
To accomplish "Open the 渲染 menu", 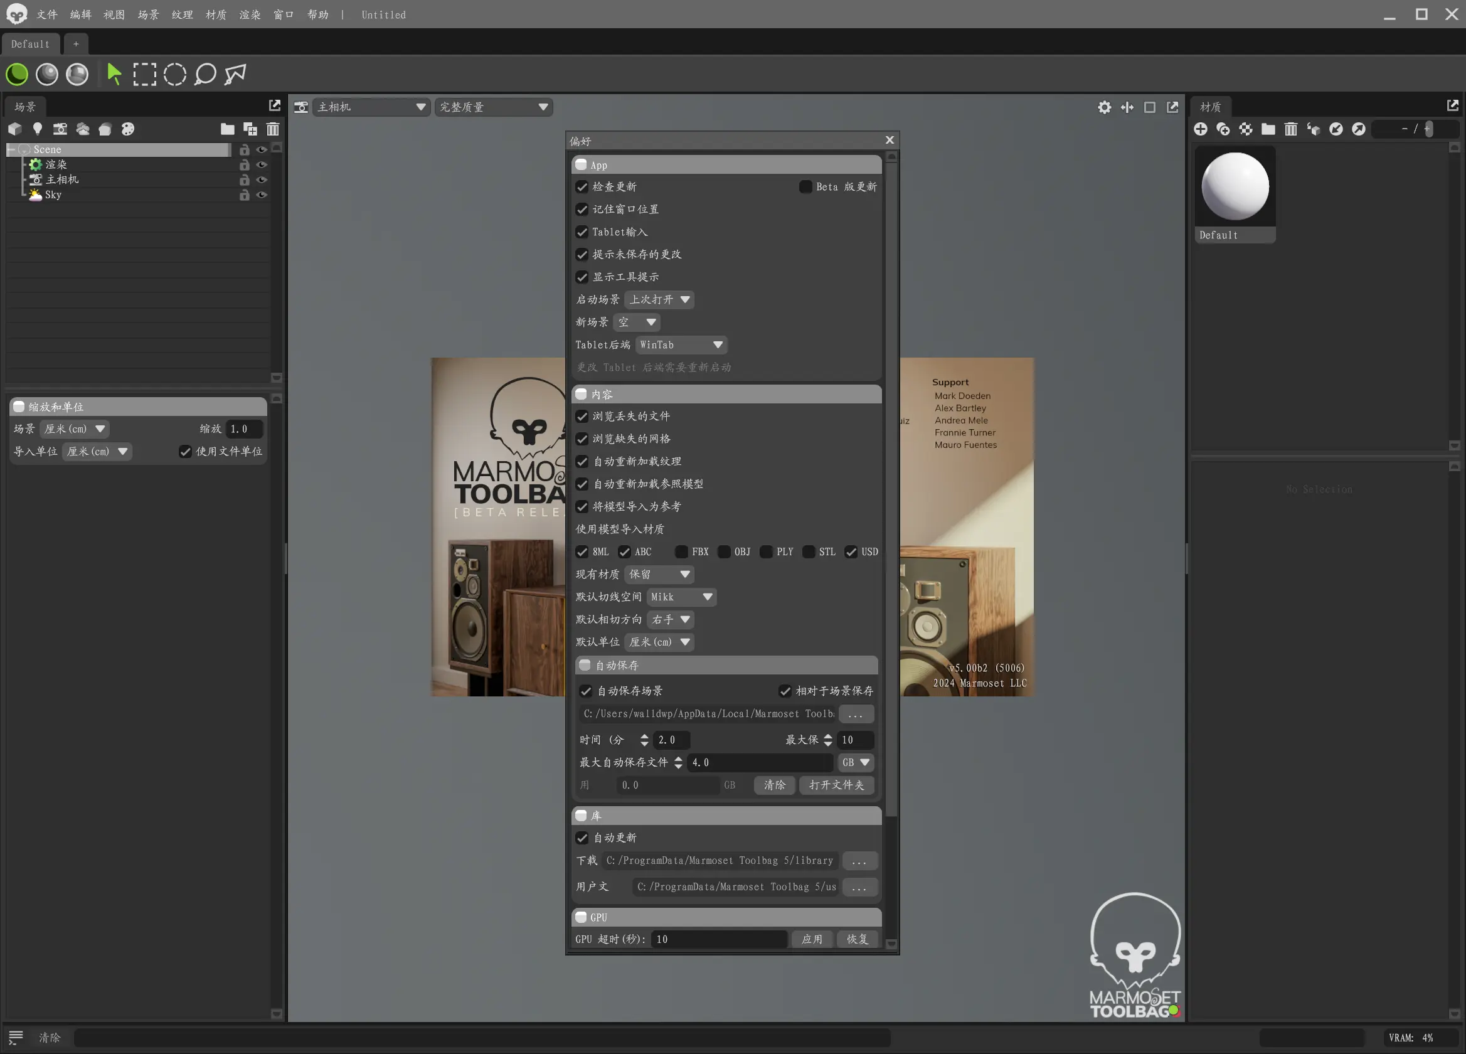I will [250, 14].
